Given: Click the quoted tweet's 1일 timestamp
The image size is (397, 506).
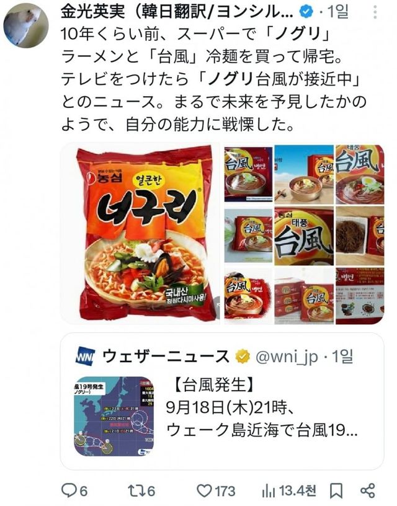Looking at the screenshot, I should click(342, 357).
